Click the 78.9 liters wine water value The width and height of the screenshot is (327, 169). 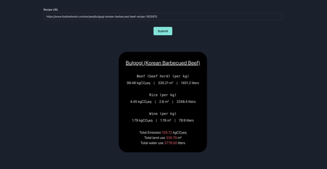click(x=186, y=120)
